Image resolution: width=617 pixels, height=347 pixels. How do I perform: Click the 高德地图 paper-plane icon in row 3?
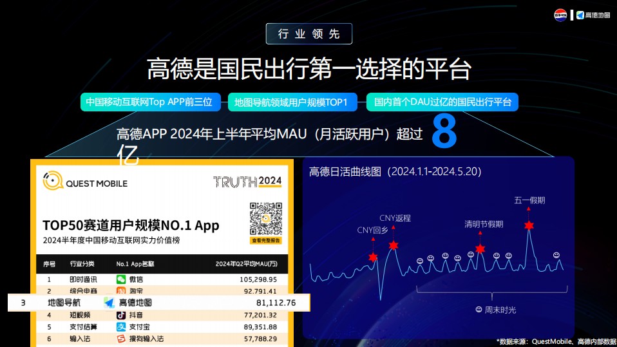[x=109, y=303]
